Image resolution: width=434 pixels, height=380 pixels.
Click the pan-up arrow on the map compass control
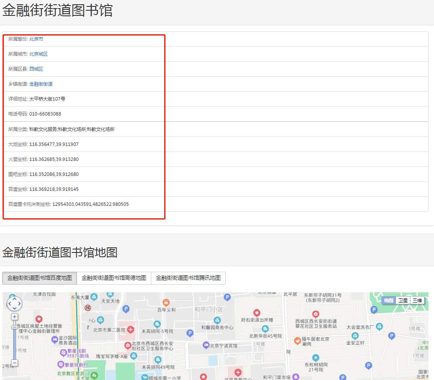[15, 299]
